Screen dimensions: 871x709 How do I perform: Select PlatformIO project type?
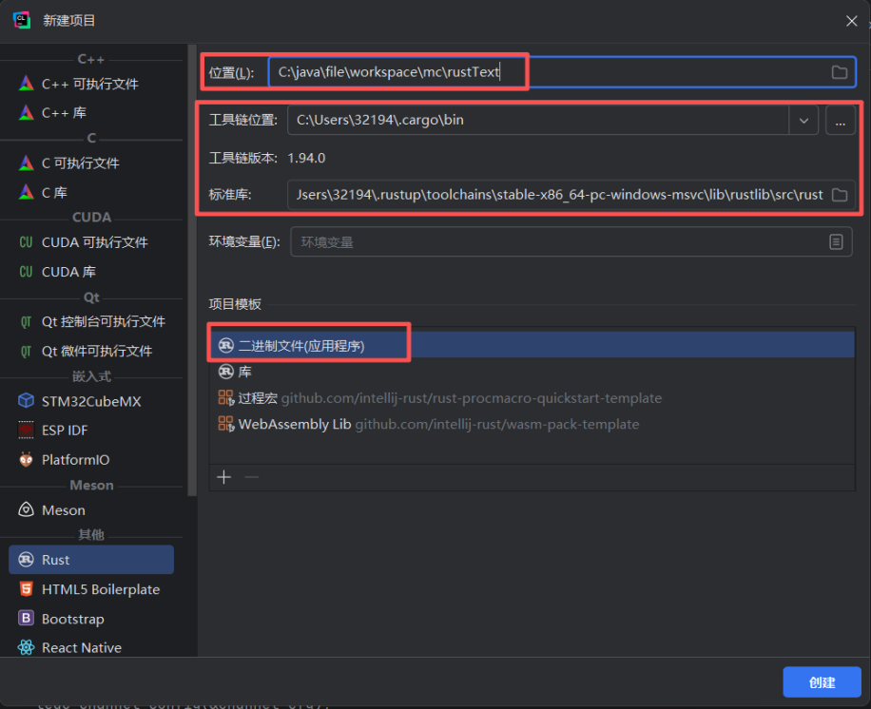[x=91, y=460]
